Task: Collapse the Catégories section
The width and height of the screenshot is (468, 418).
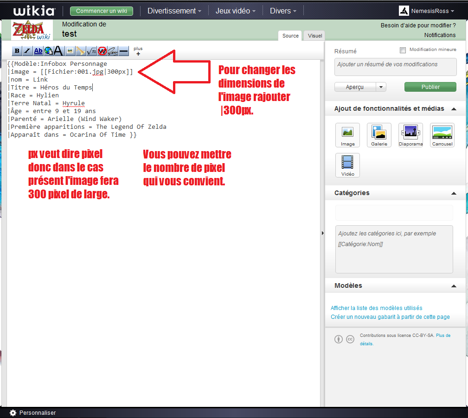Action: click(x=454, y=193)
